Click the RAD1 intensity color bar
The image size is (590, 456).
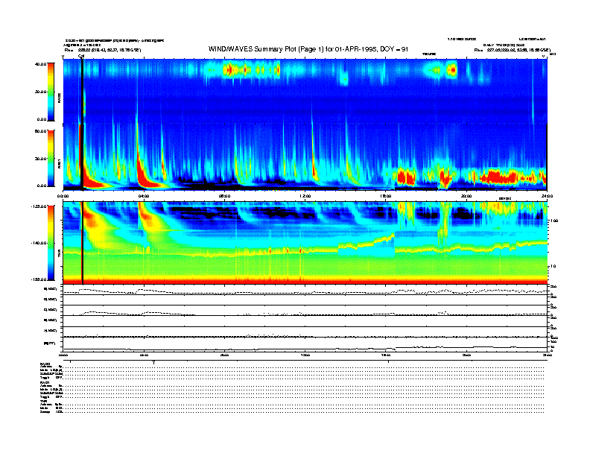point(51,158)
